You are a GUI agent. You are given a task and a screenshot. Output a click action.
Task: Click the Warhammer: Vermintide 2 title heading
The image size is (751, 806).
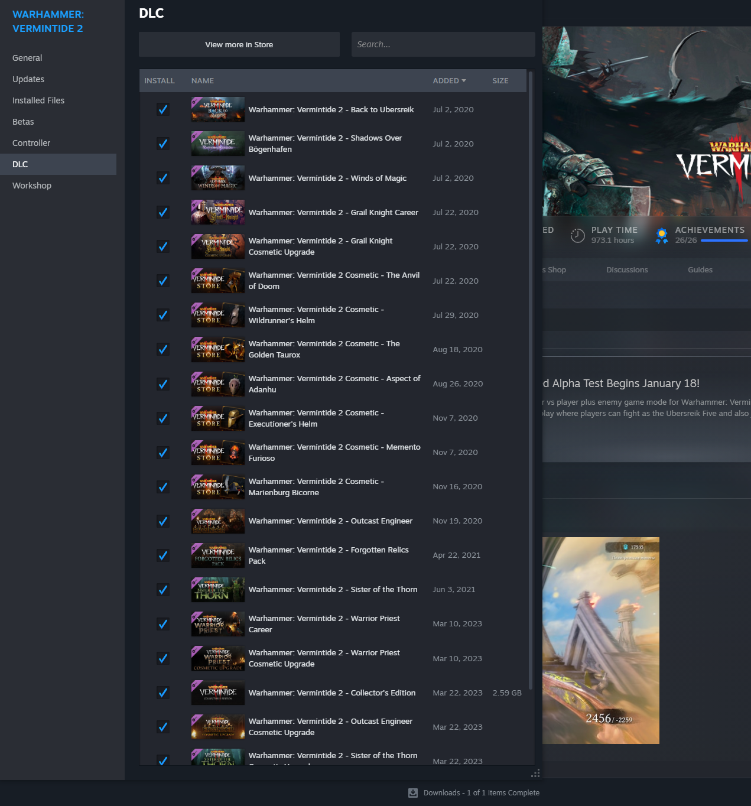[x=48, y=21]
